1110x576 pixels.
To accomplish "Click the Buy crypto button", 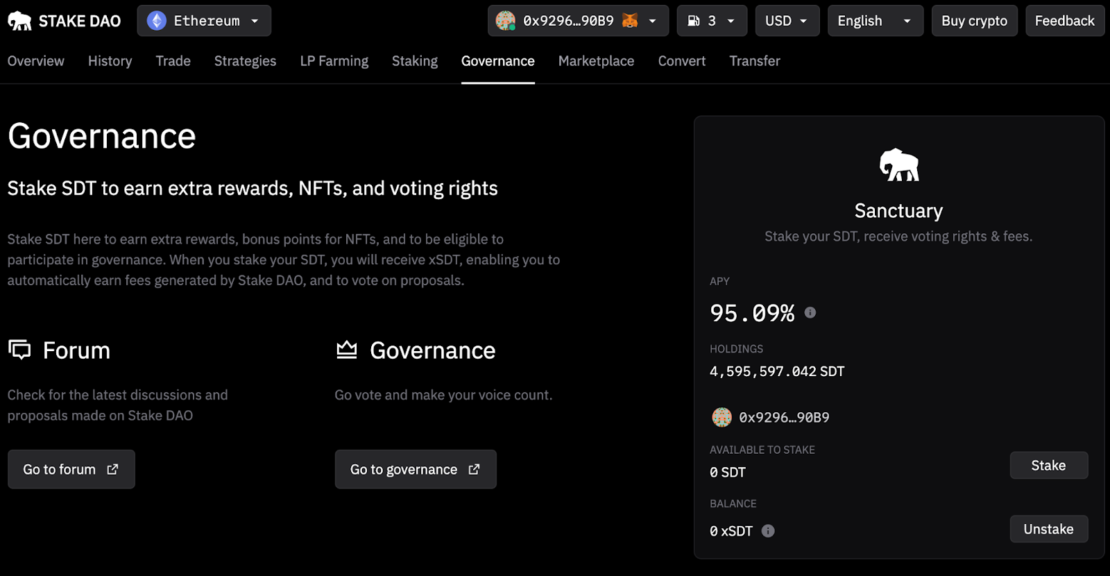I will (x=974, y=21).
